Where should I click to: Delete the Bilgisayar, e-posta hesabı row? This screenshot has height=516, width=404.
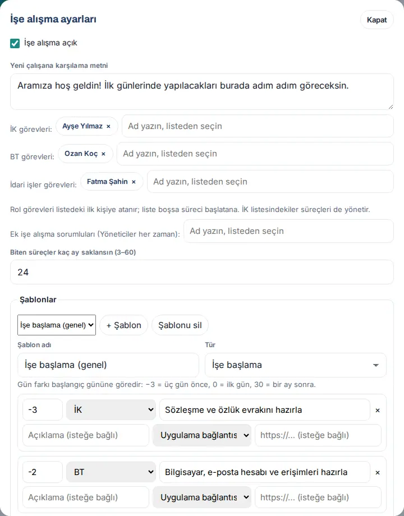click(378, 473)
